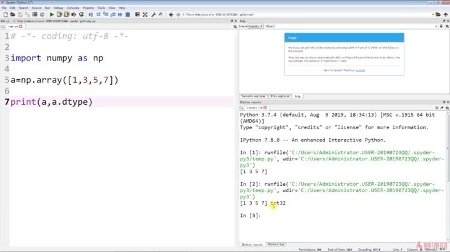Open Preferences with the wrench icon
Viewport: 450px width, 252px height.
click(154, 14)
